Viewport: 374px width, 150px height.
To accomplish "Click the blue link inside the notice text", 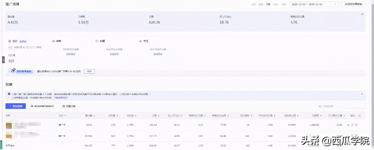I will pyautogui.click(x=61, y=97).
